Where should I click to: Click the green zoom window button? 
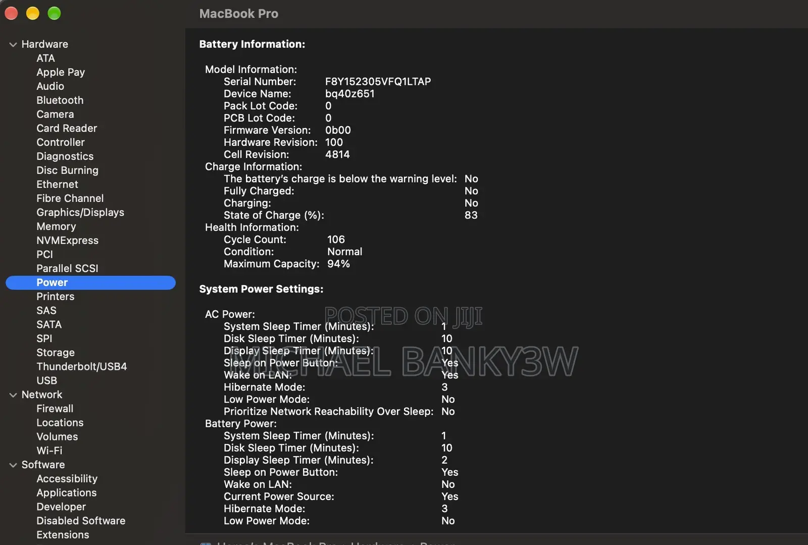point(54,14)
